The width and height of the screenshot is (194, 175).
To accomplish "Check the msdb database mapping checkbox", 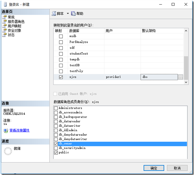I will point(61,36).
